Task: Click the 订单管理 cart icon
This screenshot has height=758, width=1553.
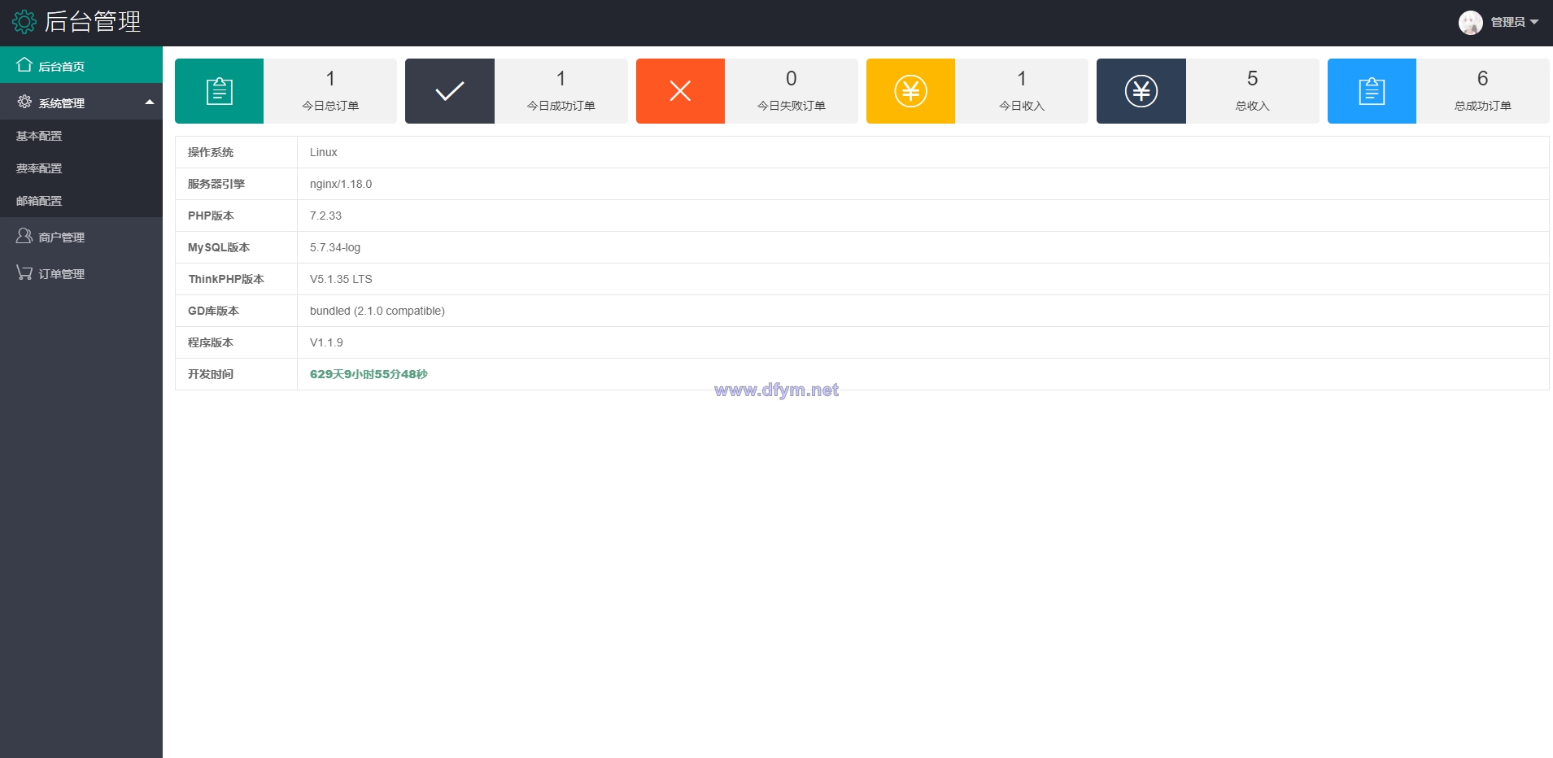Action: coord(24,272)
